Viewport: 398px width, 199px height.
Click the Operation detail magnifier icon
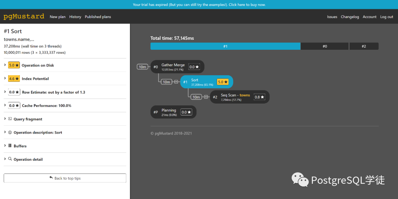[x=10, y=159]
